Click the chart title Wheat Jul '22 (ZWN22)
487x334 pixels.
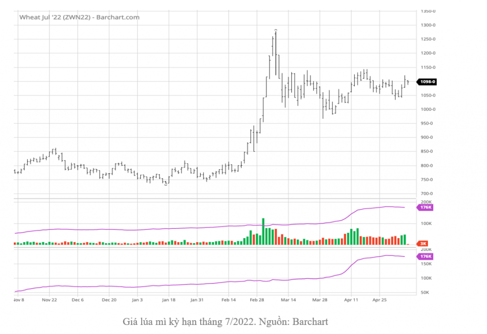(x=79, y=17)
